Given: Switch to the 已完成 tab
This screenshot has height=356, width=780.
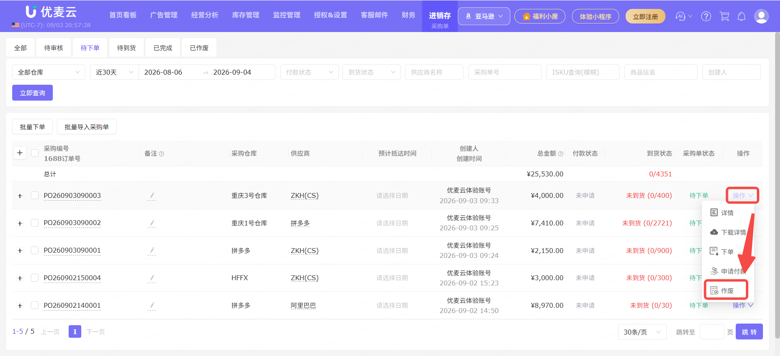Looking at the screenshot, I should coord(163,48).
